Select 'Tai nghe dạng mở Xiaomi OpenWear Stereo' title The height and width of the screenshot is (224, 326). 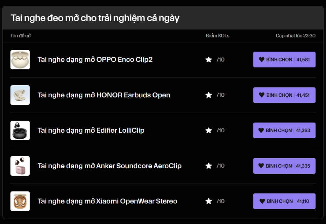point(107,201)
